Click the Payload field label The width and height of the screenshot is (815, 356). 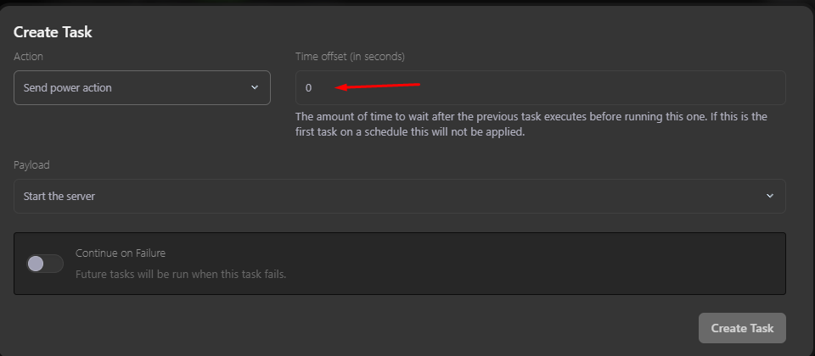click(x=31, y=164)
